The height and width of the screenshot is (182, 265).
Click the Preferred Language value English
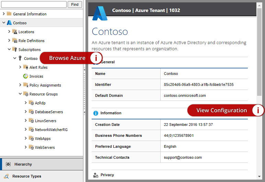tap(170, 146)
